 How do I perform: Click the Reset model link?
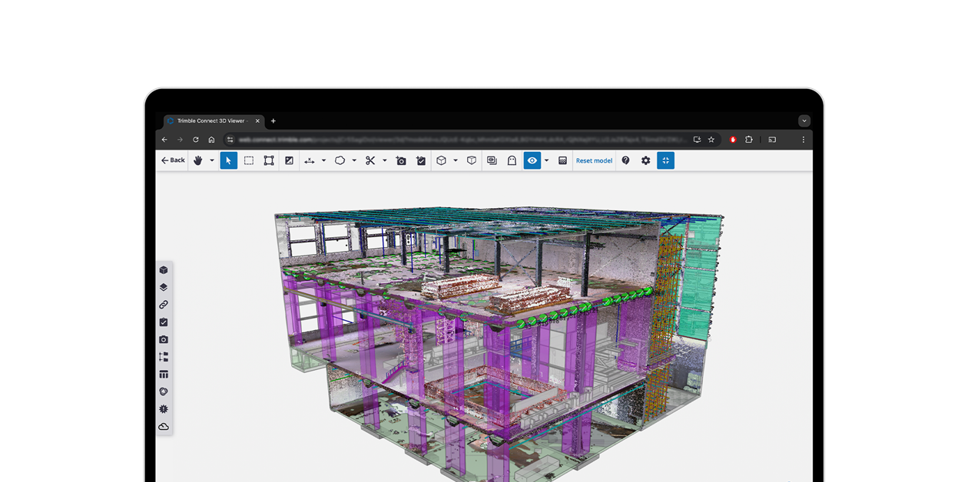(593, 160)
